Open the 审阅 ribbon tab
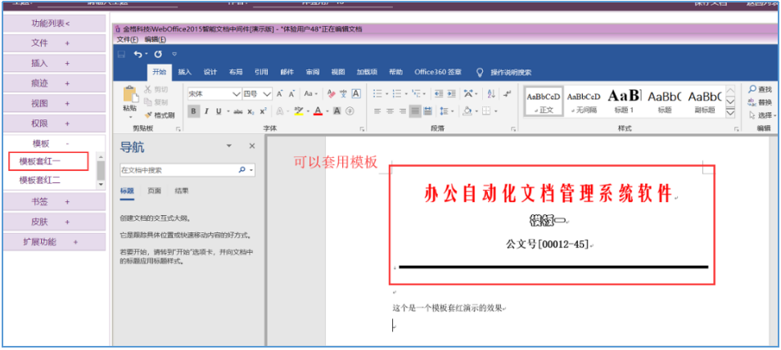 point(312,72)
